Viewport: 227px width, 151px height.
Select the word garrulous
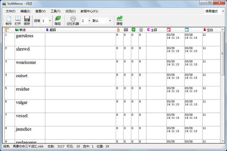click(25, 36)
